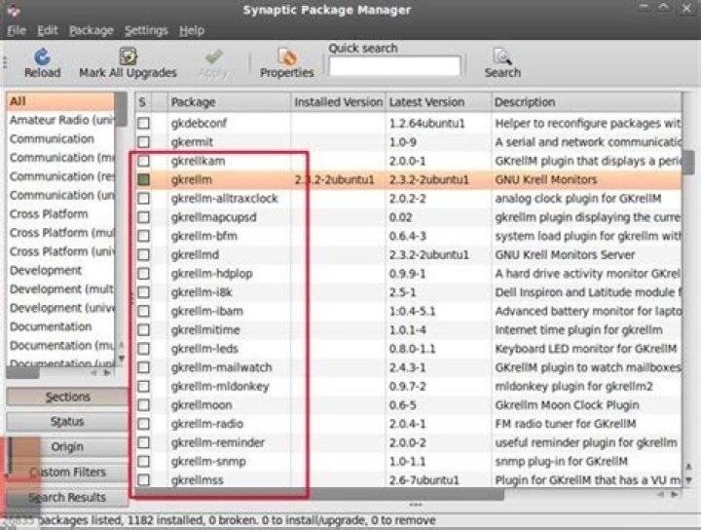Open the Edit menu

tap(48, 30)
